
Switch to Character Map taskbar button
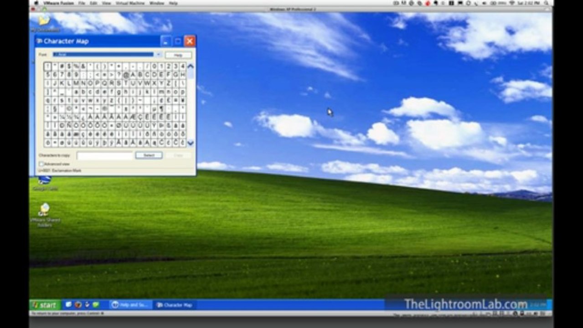click(175, 305)
